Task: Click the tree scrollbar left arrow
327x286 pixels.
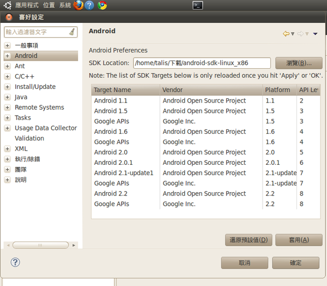Action: (x=8, y=245)
